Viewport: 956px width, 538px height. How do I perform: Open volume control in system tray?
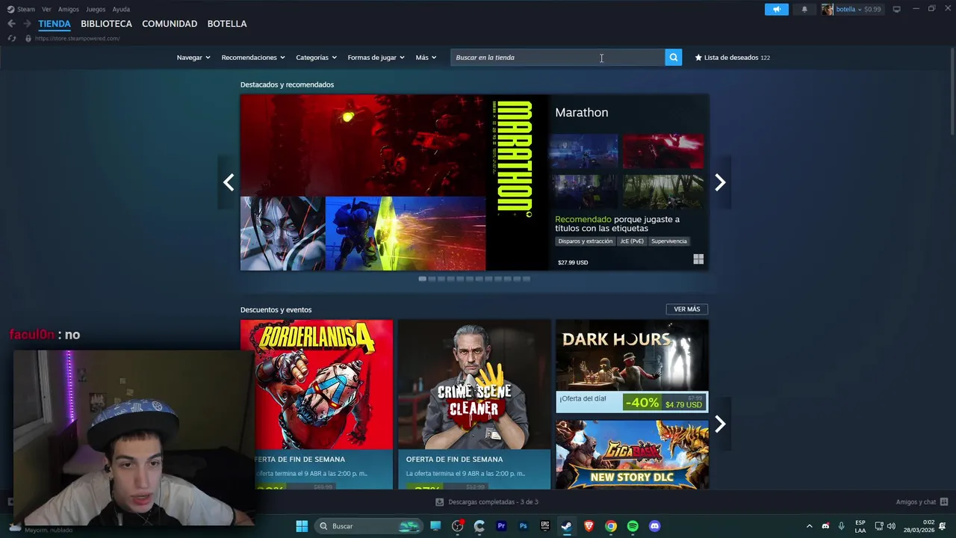pyautogui.click(x=891, y=526)
